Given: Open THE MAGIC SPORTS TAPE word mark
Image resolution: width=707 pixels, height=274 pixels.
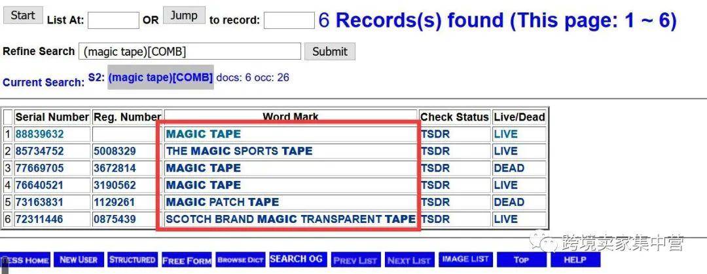Looking at the screenshot, I should tap(239, 151).
